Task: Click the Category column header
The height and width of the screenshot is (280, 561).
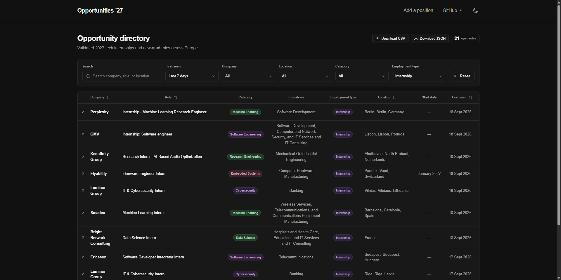Action: click(x=245, y=98)
